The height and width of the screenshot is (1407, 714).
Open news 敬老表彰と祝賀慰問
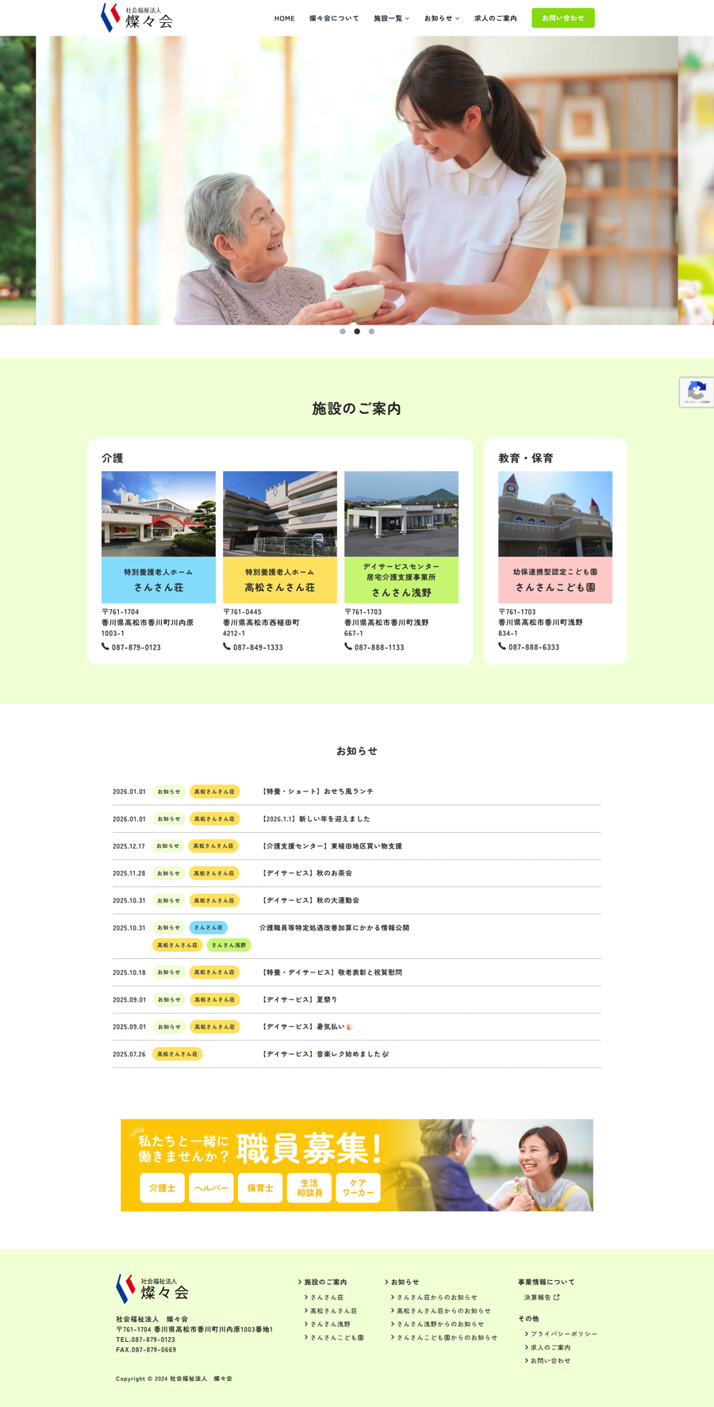point(331,972)
